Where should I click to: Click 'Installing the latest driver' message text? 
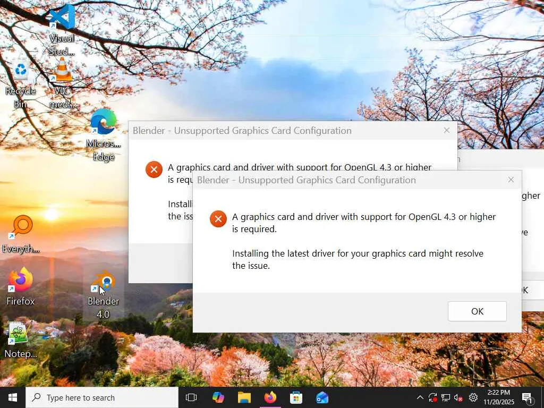(358, 259)
